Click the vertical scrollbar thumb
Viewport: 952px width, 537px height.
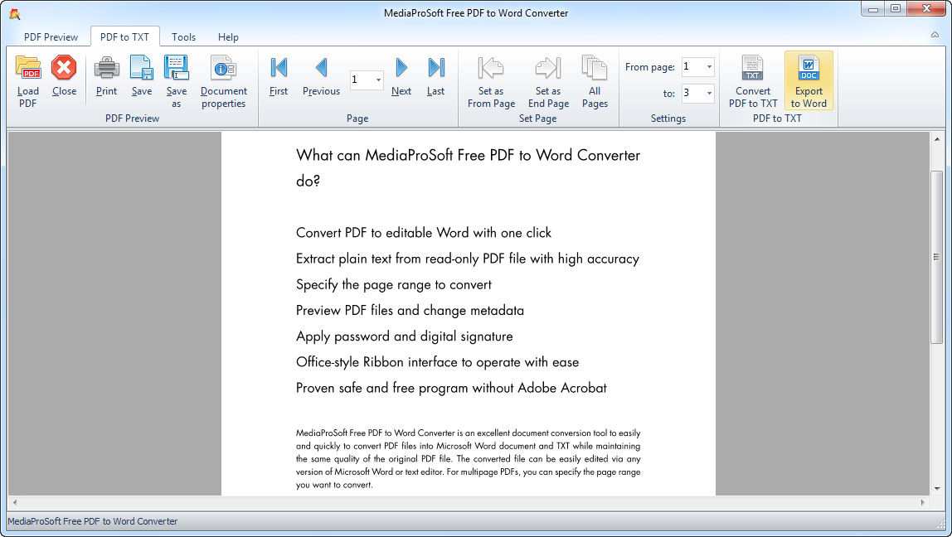pyautogui.click(x=937, y=257)
